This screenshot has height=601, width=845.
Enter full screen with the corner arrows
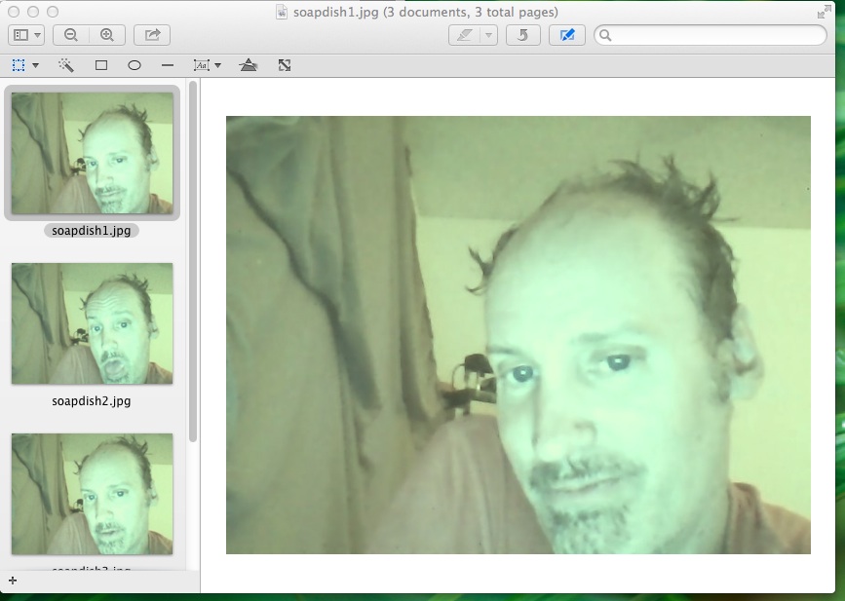[x=825, y=12]
